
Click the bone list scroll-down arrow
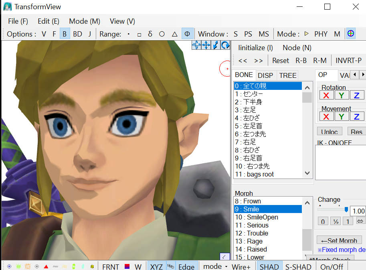coord(307,173)
